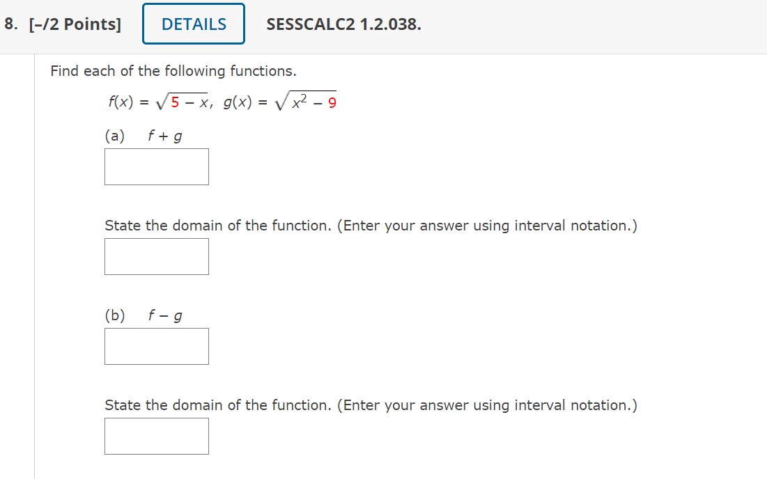The height and width of the screenshot is (479, 767).
Task: Click the SESSCALC2 1.2.038 label
Action: [x=343, y=24]
